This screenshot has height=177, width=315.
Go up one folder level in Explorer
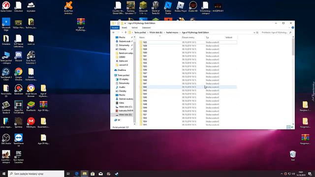point(126,32)
